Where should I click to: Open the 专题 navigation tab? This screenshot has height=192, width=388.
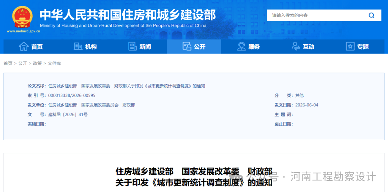coord(357,47)
